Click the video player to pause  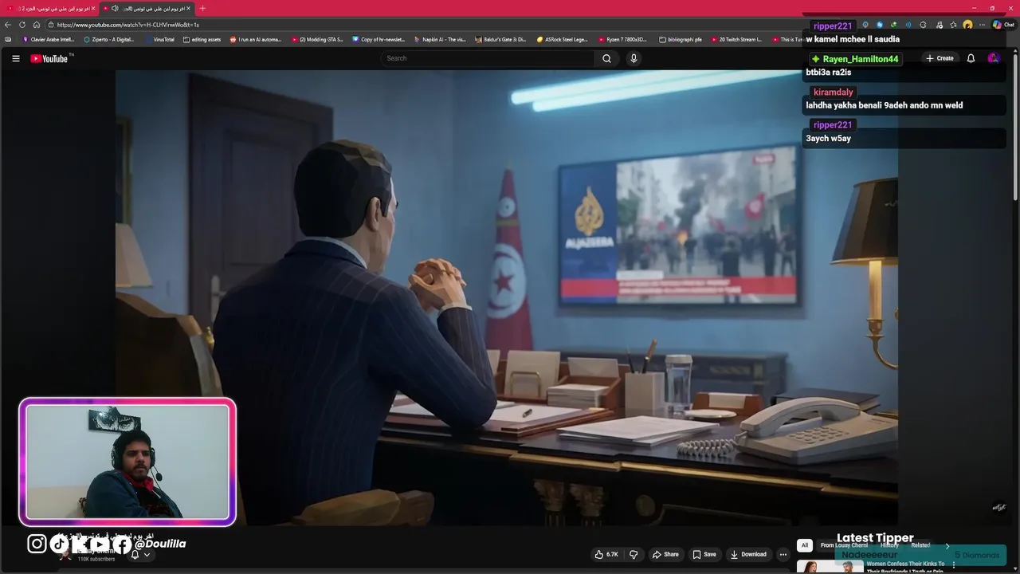507,297
